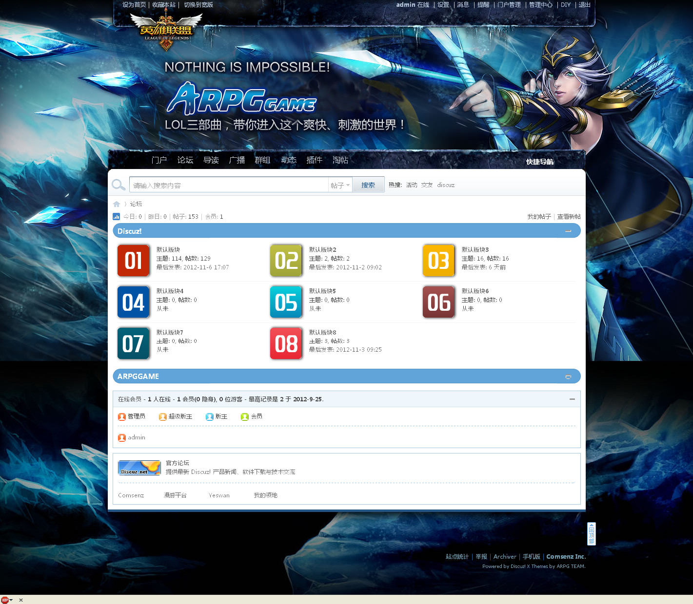Open the 帖子 search type dropdown
693x604 pixels.
(x=340, y=185)
